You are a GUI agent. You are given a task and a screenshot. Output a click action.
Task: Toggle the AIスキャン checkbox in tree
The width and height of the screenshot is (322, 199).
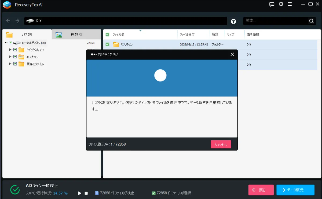(x=15, y=57)
